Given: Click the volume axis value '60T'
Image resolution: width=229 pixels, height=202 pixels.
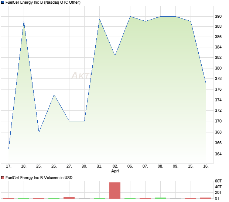Looking at the screenshot, I should (x=218, y=181).
